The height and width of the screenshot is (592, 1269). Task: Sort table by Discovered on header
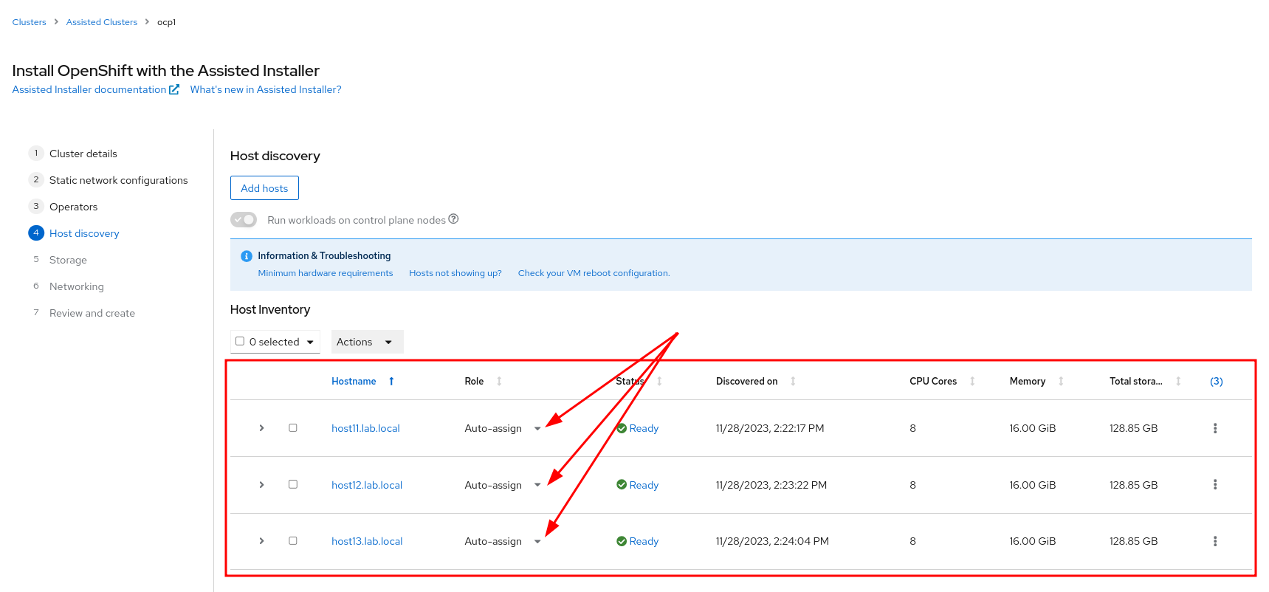coord(747,381)
